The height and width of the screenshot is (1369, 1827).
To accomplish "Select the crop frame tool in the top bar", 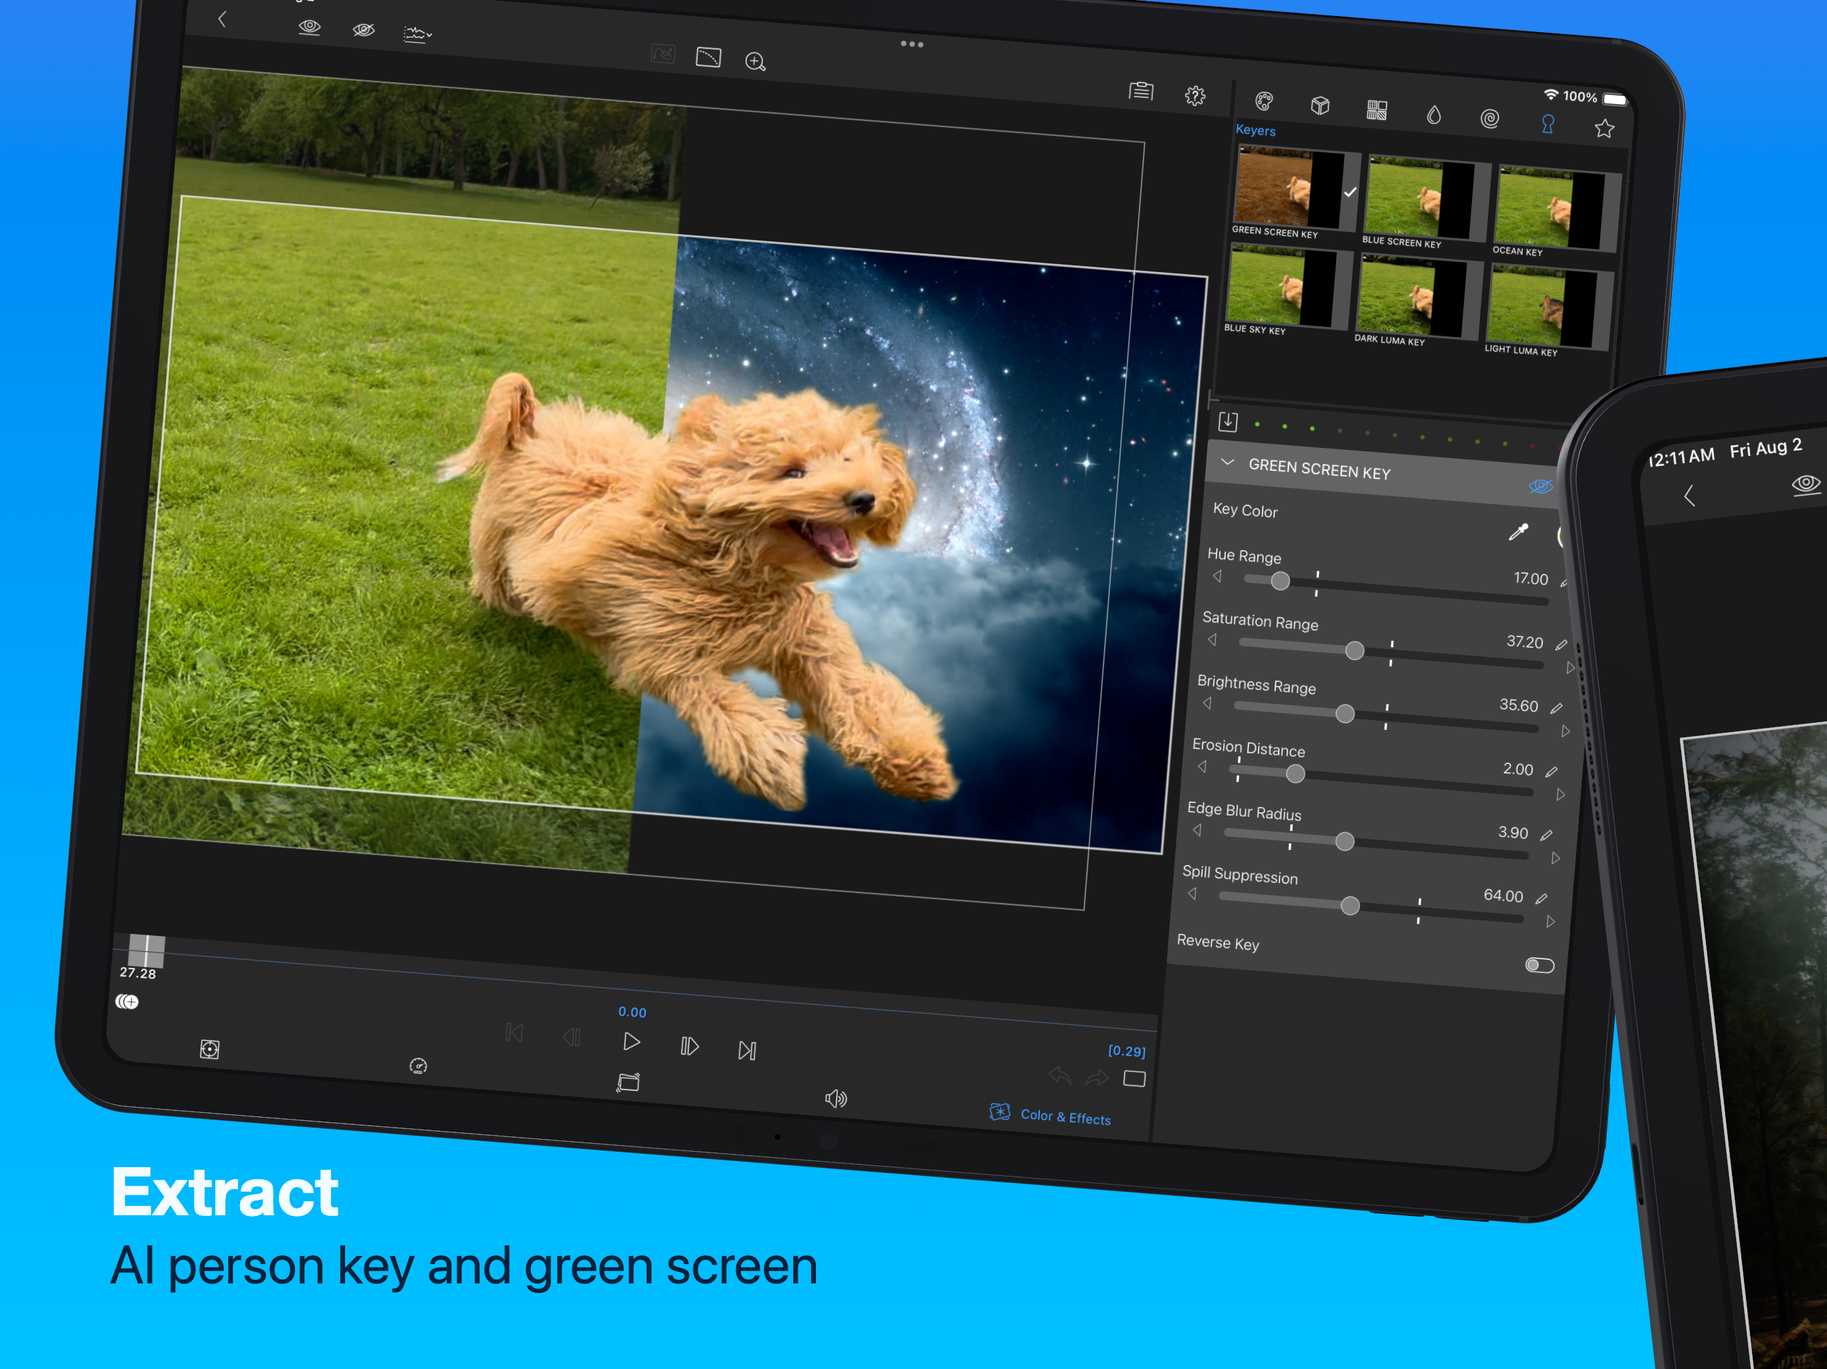I will point(708,57).
